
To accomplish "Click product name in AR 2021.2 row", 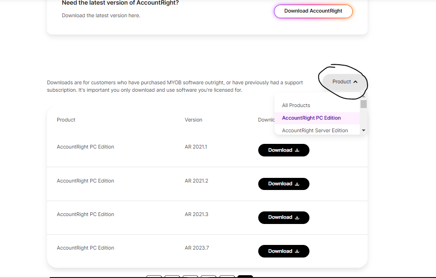I will pyautogui.click(x=85, y=181).
